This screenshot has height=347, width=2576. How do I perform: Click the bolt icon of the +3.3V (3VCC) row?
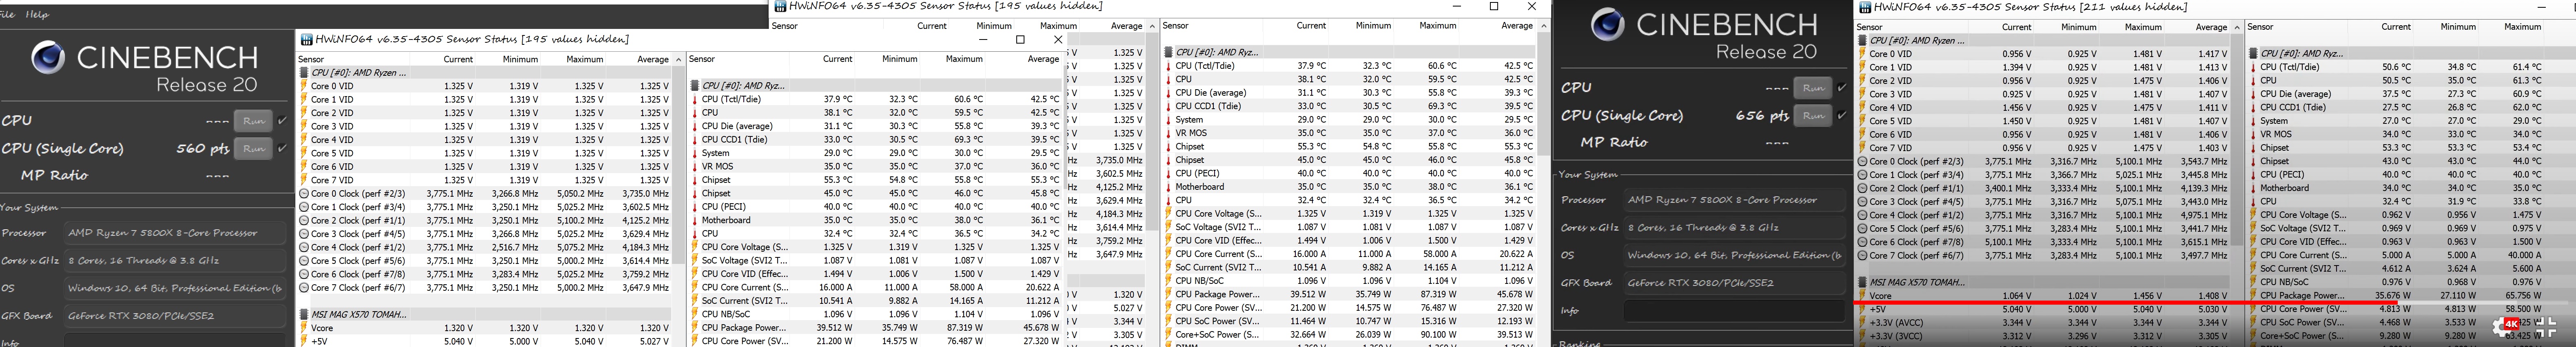coord(1862,336)
